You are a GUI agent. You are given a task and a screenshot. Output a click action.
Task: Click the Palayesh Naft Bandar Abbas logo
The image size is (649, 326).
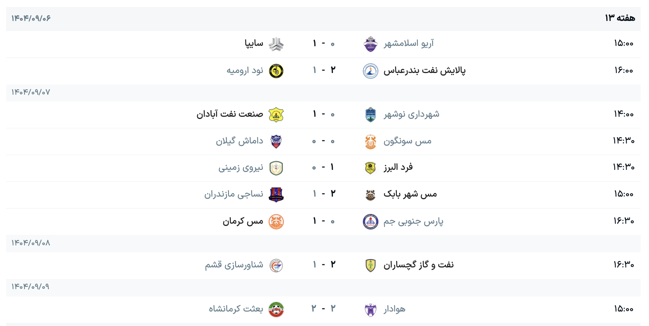point(370,71)
